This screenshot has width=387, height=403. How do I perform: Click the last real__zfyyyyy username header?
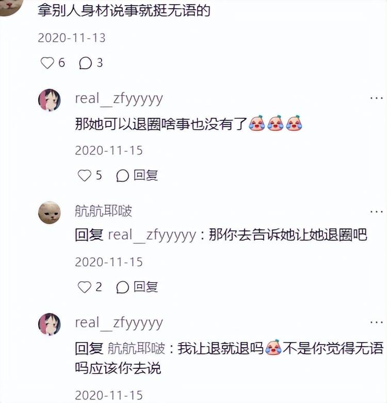119,323
